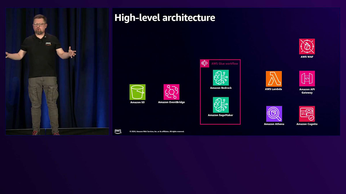Viewport: 346px width, 194px height.
Task: Click the 'High-level architecture' slide title
Action: click(x=165, y=18)
